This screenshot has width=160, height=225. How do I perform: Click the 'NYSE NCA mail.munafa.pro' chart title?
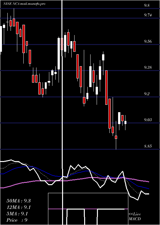pos(24,4)
